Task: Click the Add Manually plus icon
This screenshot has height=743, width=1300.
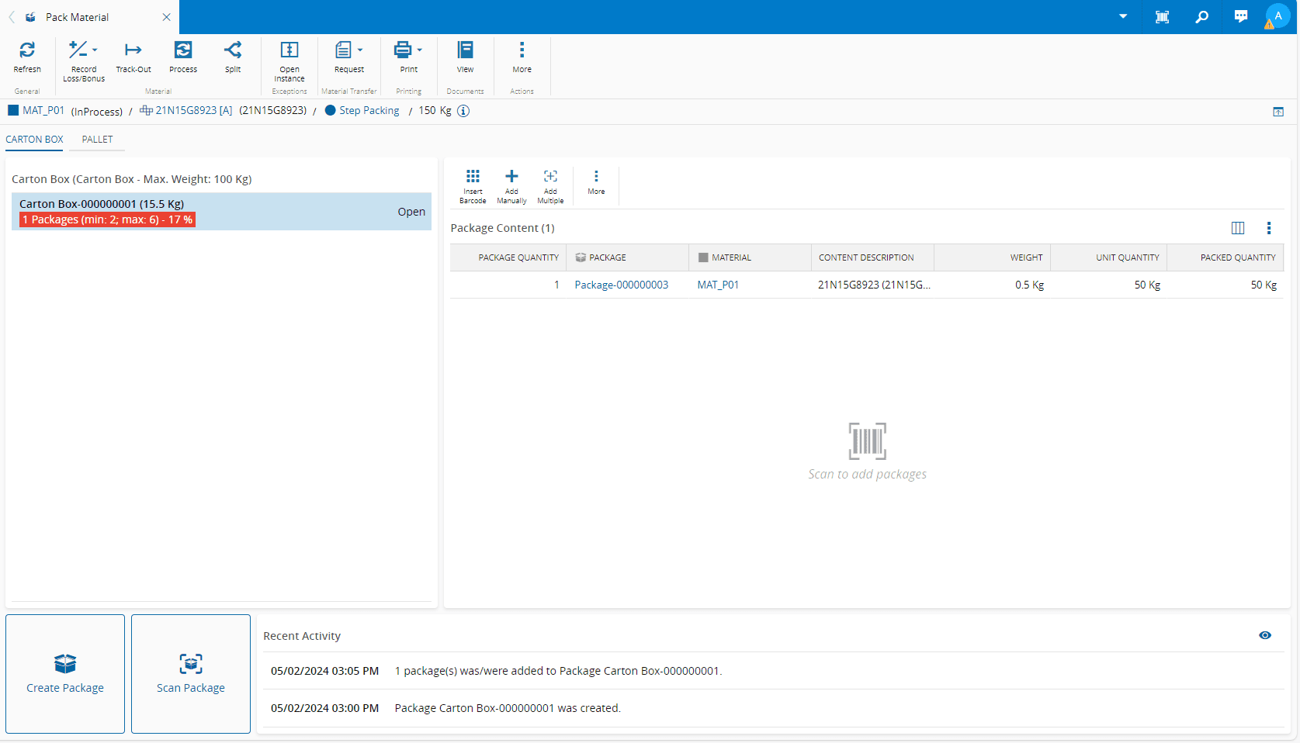Action: [x=511, y=177]
